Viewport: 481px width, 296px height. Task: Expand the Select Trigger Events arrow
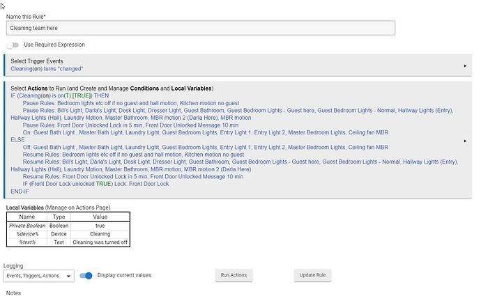465,65
